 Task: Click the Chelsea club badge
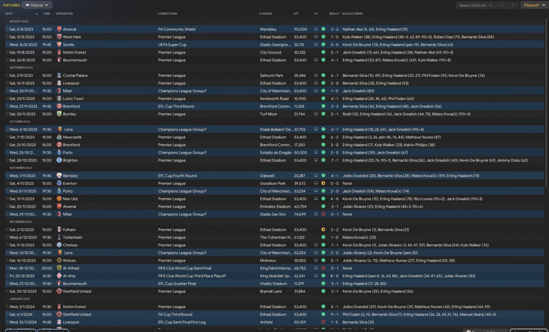(x=59, y=245)
